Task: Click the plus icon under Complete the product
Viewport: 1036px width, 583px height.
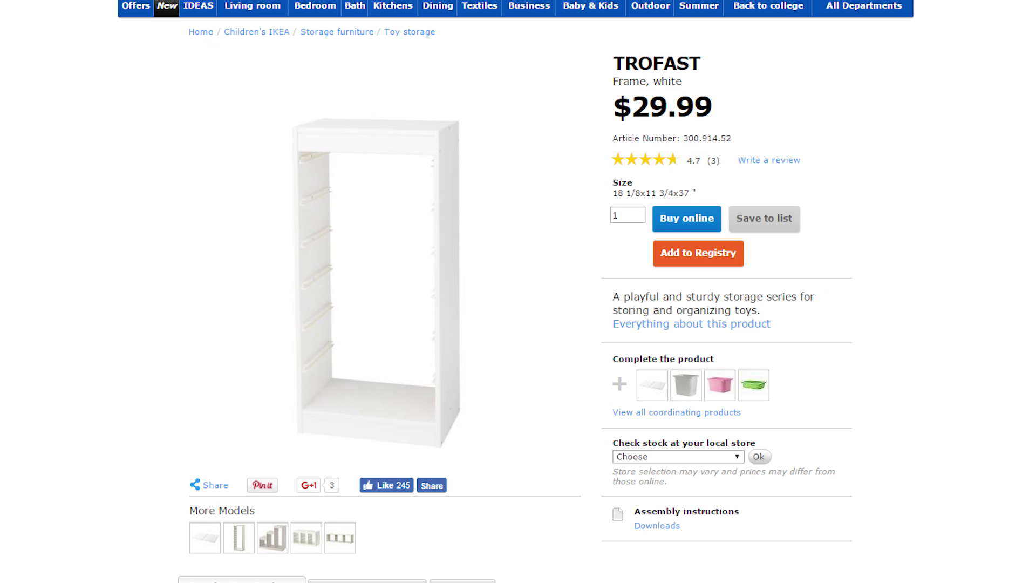Action: pyautogui.click(x=619, y=384)
